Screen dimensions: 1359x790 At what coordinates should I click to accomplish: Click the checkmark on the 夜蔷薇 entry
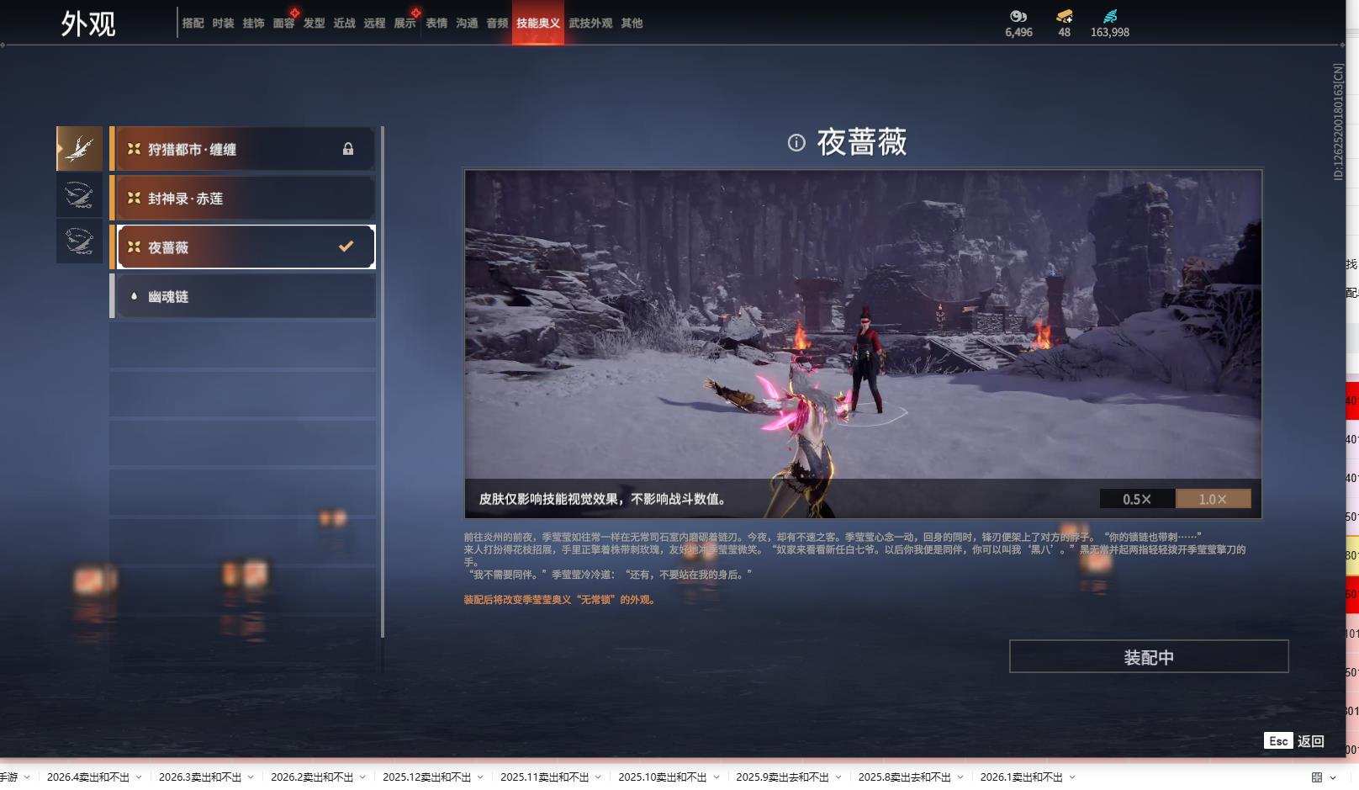click(x=344, y=247)
